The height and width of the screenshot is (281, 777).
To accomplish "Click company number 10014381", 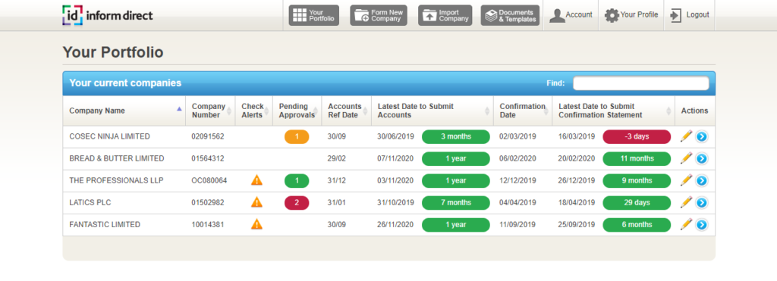I will tap(208, 225).
